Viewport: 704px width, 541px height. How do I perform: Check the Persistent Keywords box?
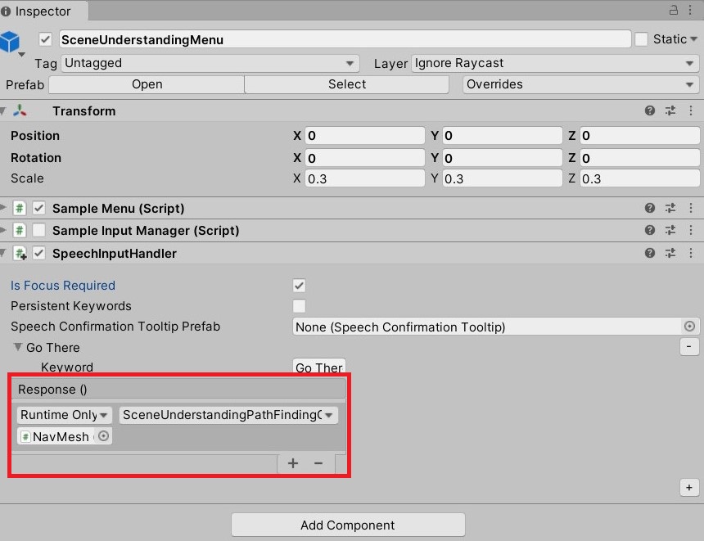click(299, 306)
